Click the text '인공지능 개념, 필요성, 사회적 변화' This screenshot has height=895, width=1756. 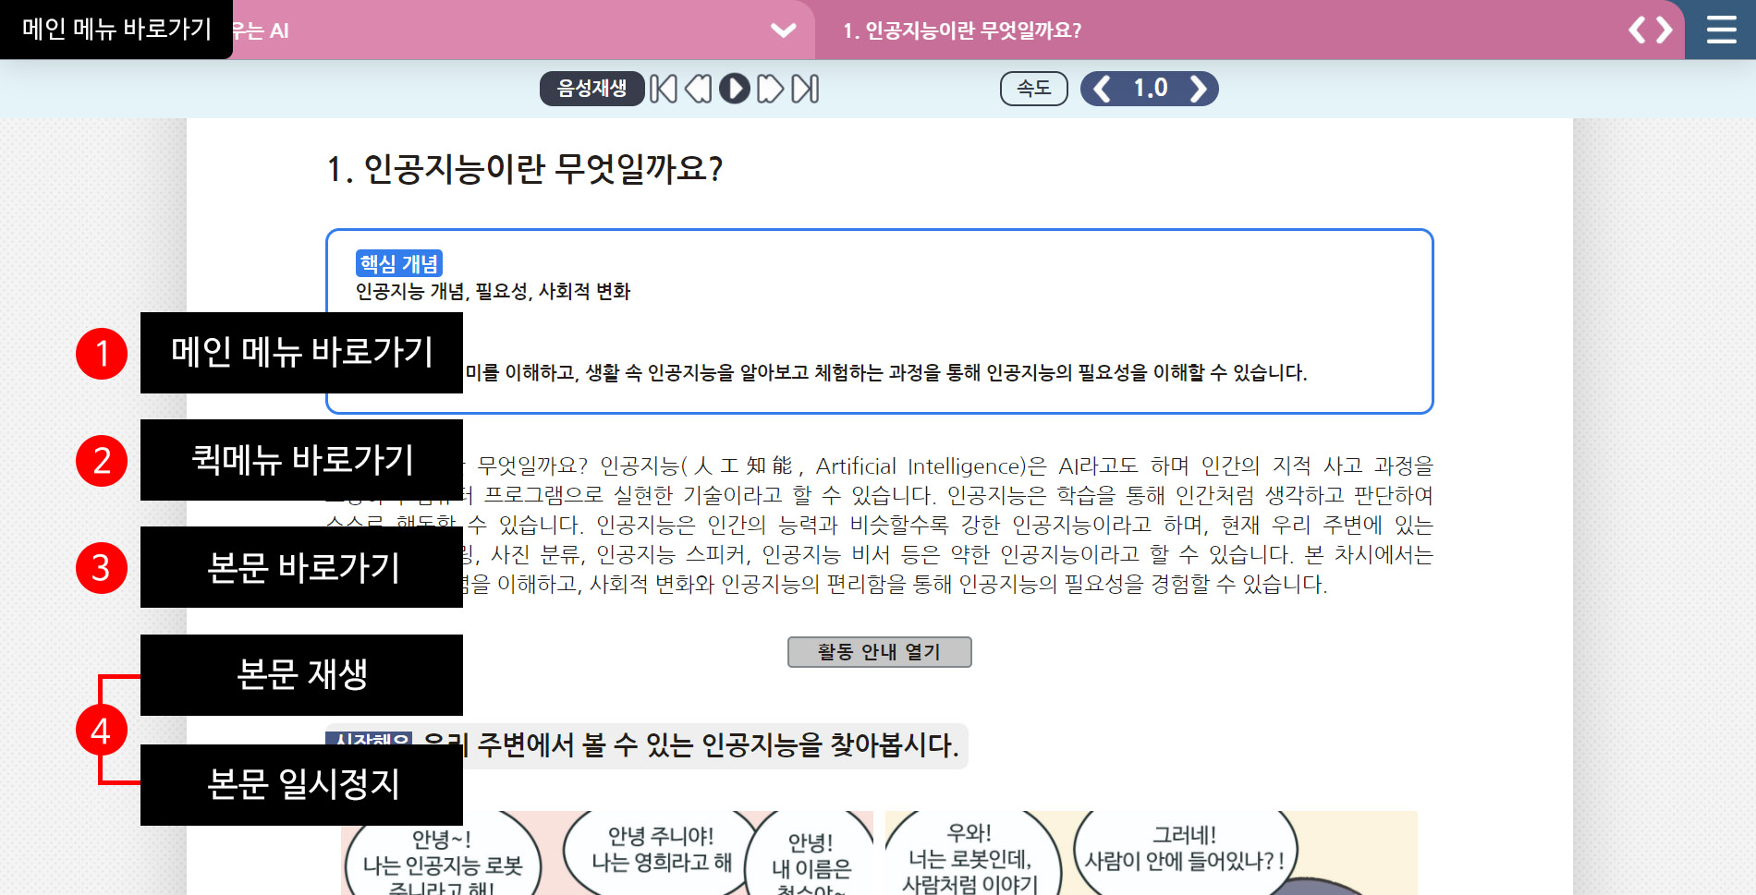coord(493,292)
